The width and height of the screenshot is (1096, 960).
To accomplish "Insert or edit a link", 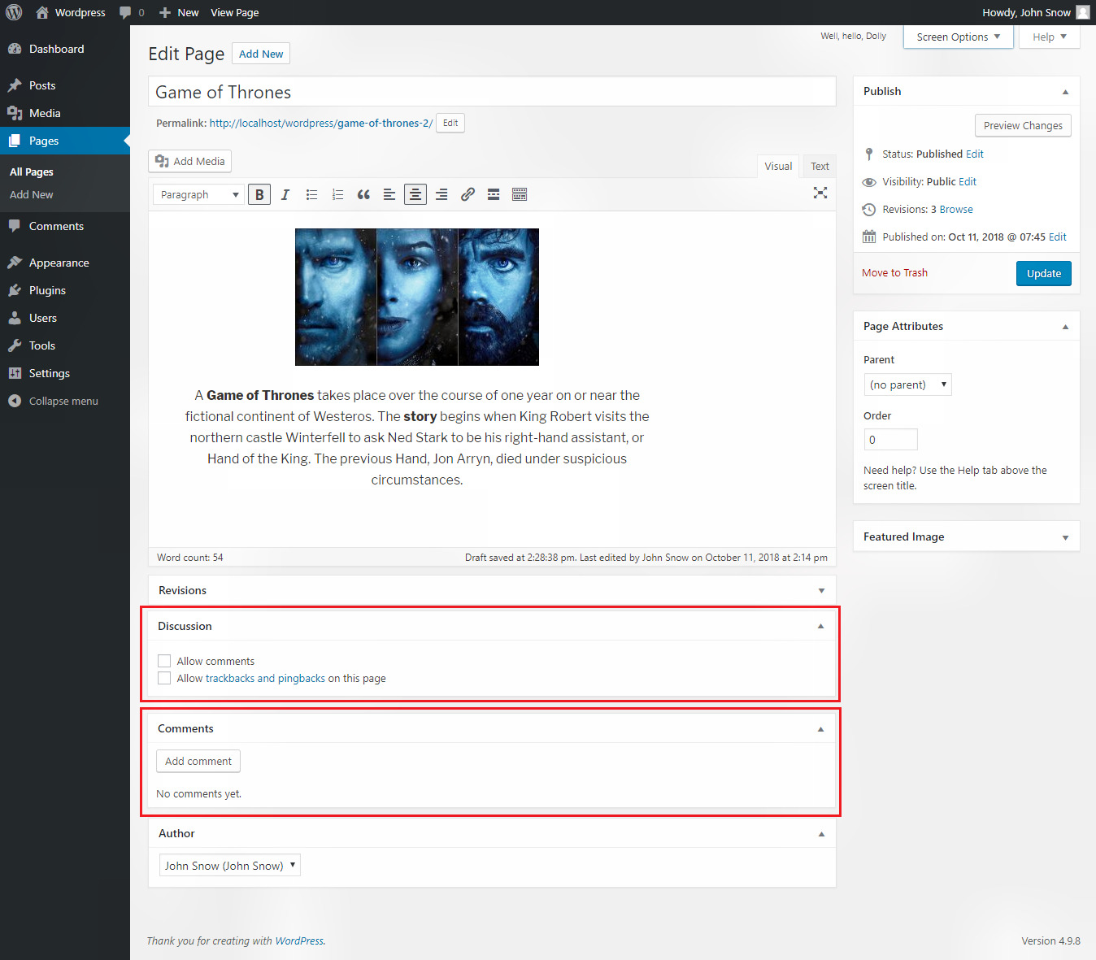I will (x=468, y=194).
